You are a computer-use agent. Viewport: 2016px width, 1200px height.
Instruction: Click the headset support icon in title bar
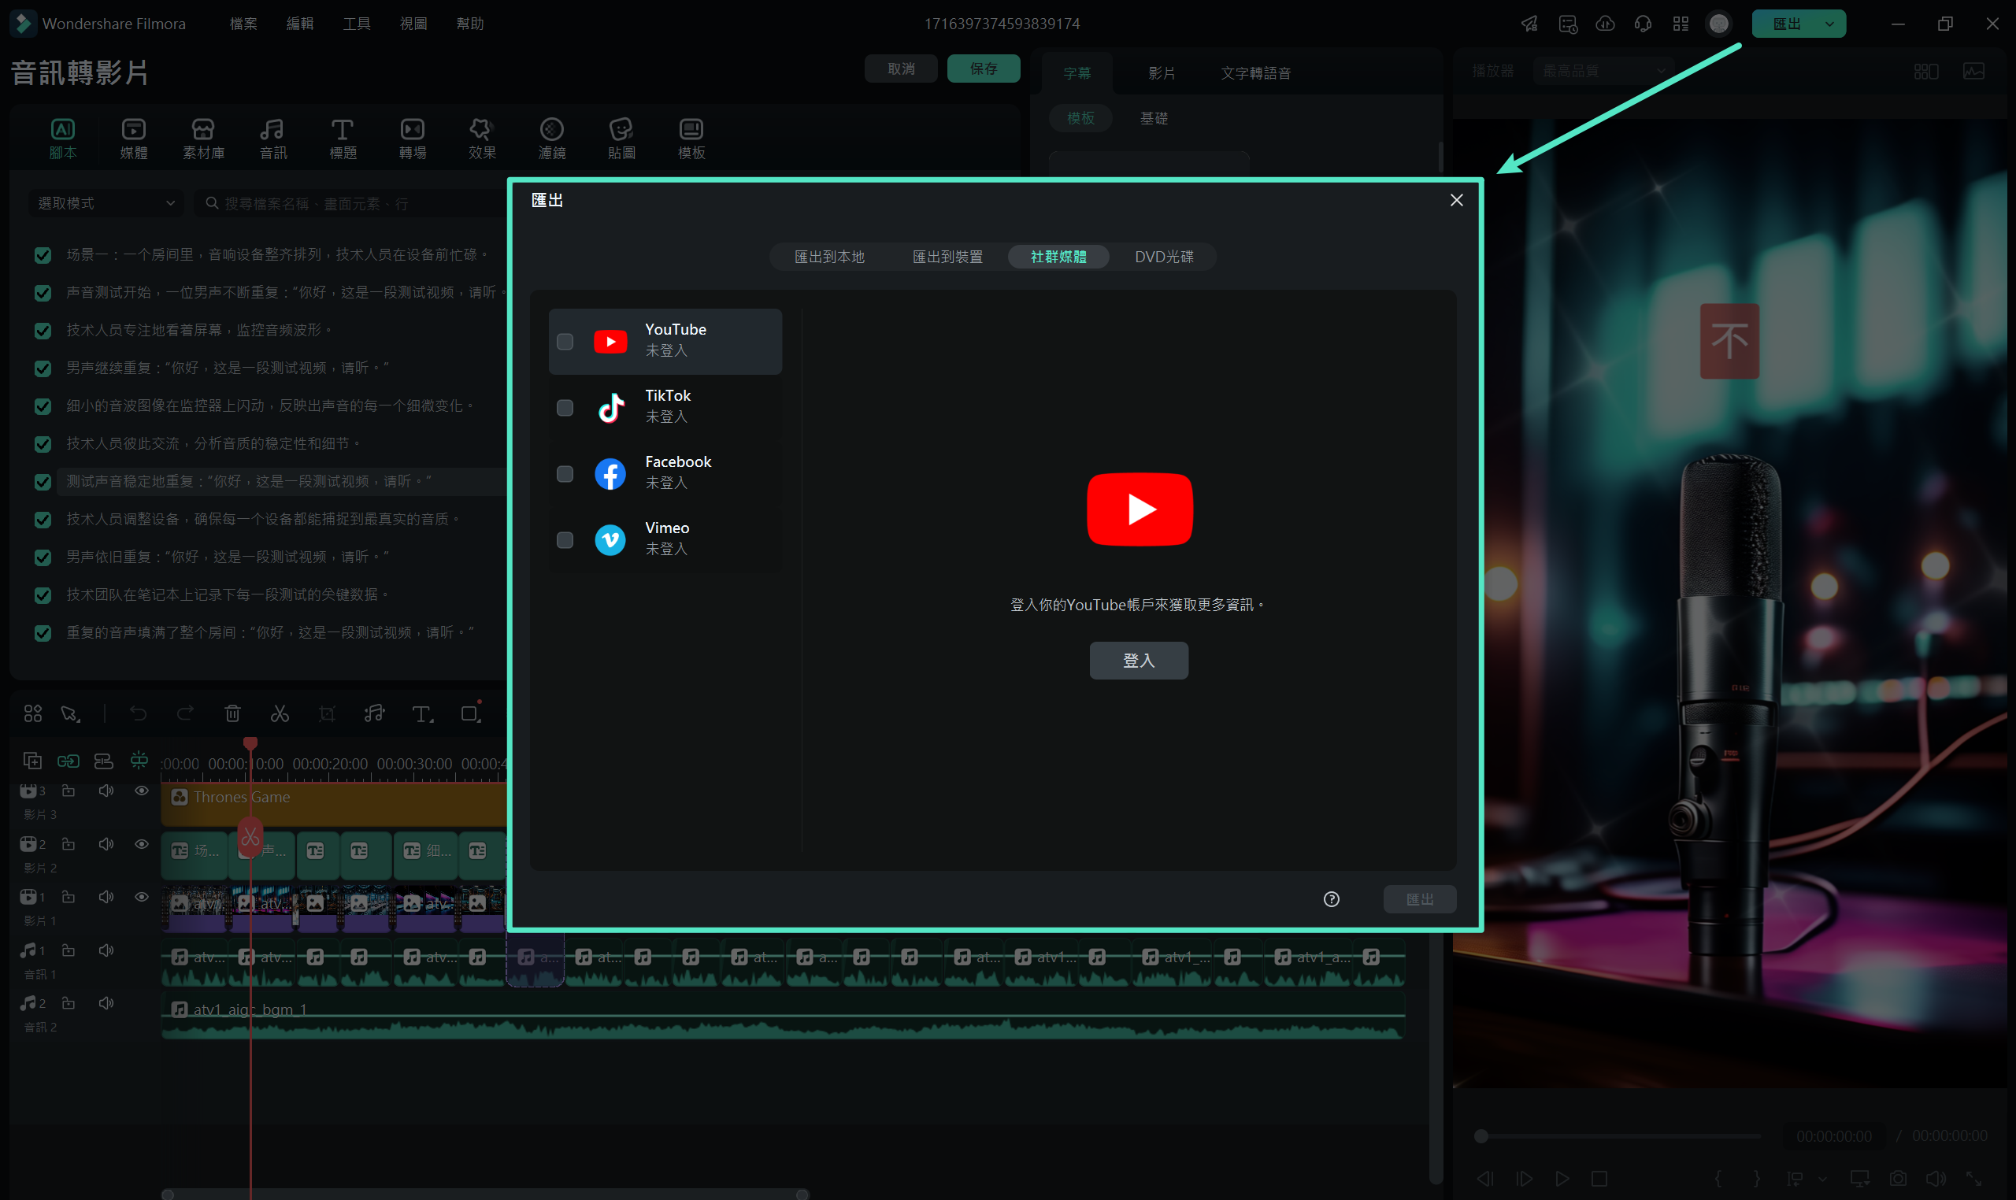pos(1643,24)
